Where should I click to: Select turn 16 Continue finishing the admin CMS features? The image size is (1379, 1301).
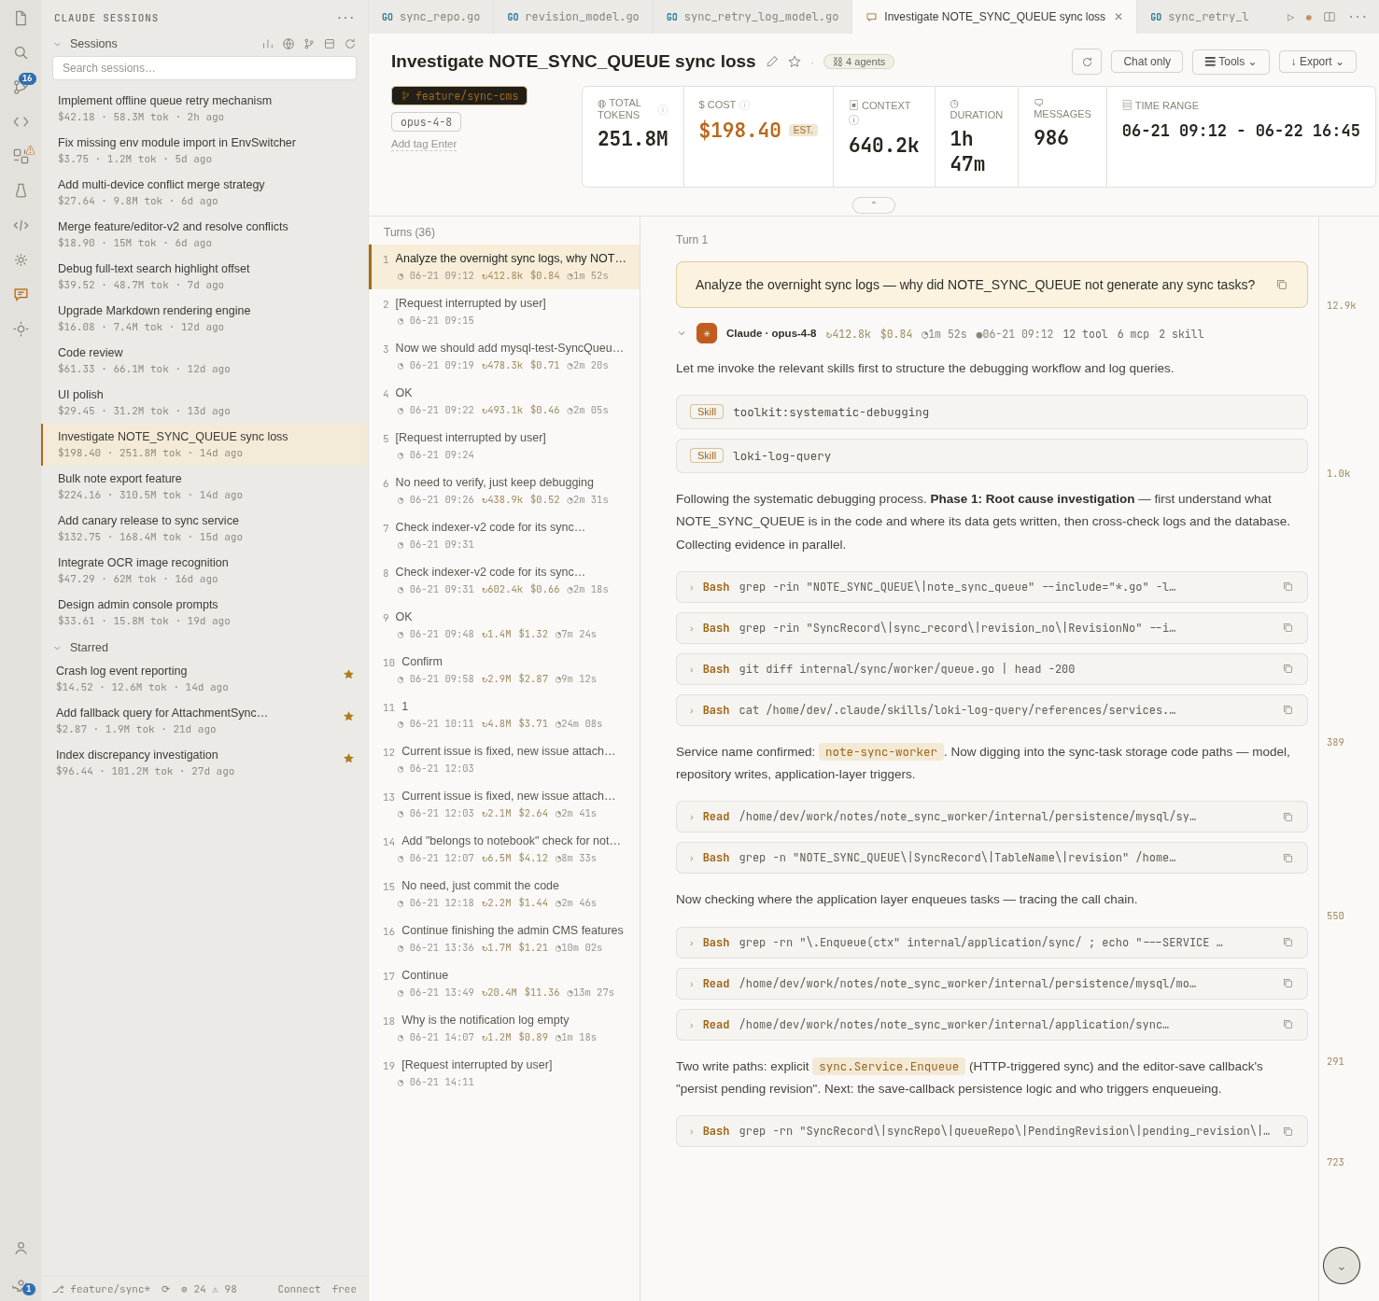coord(504,939)
